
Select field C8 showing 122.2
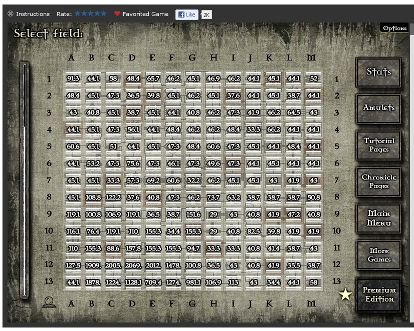113,197
